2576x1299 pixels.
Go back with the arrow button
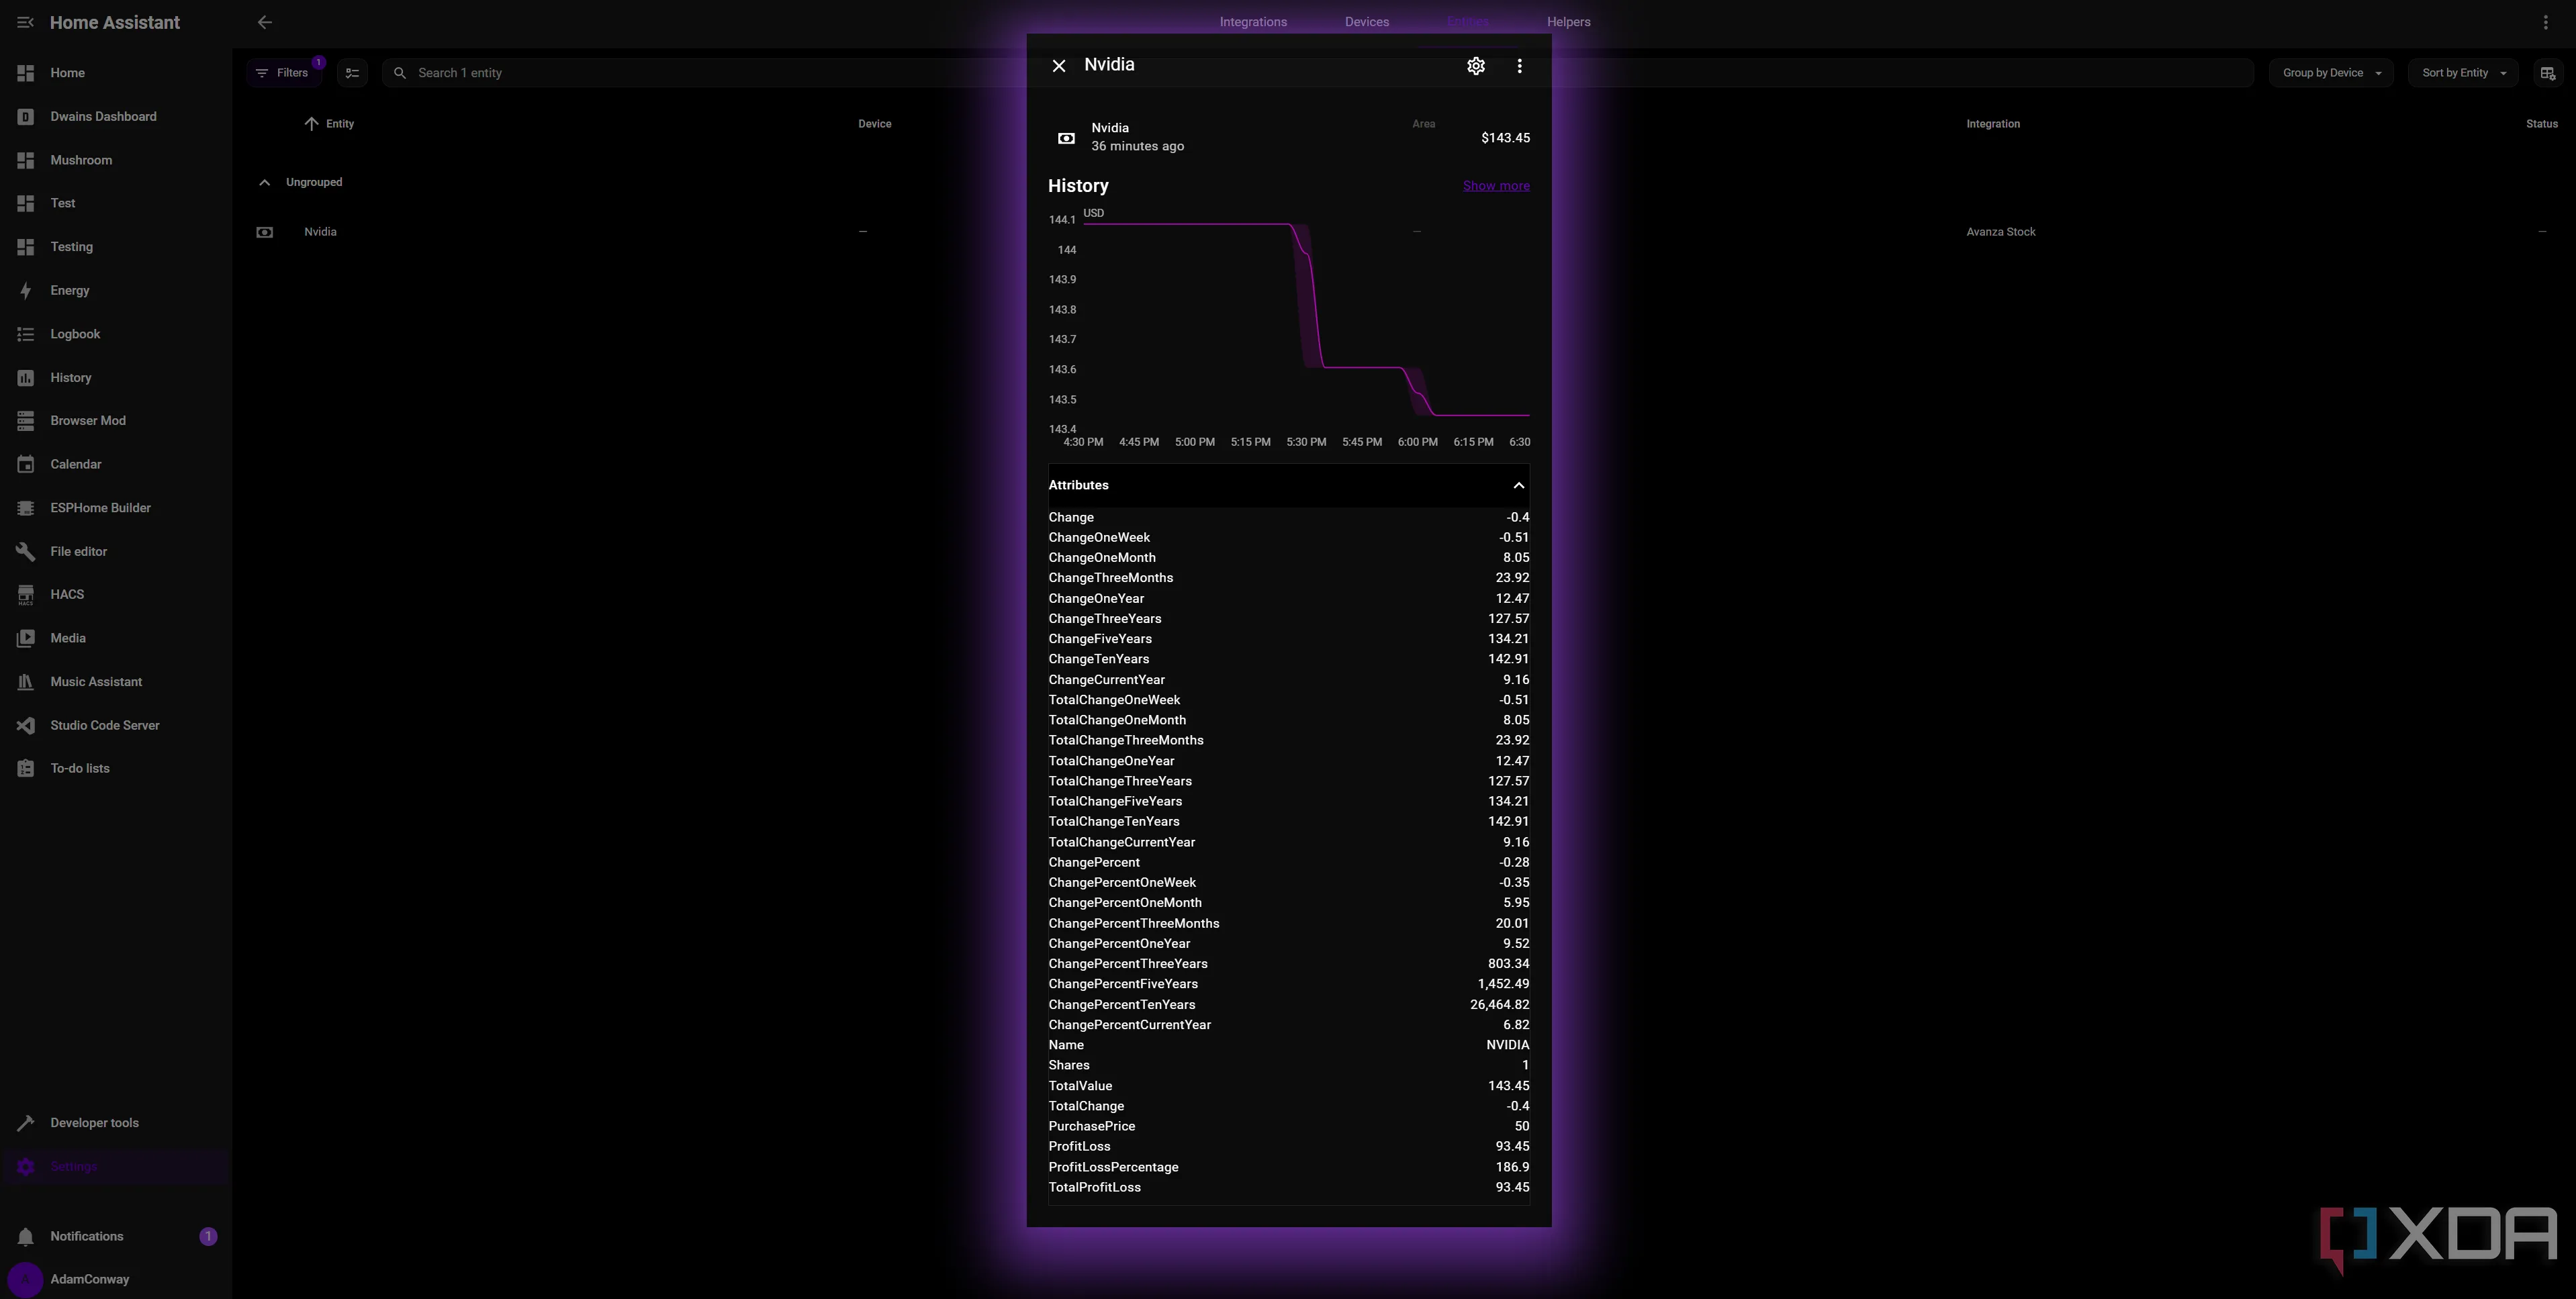pos(264,22)
